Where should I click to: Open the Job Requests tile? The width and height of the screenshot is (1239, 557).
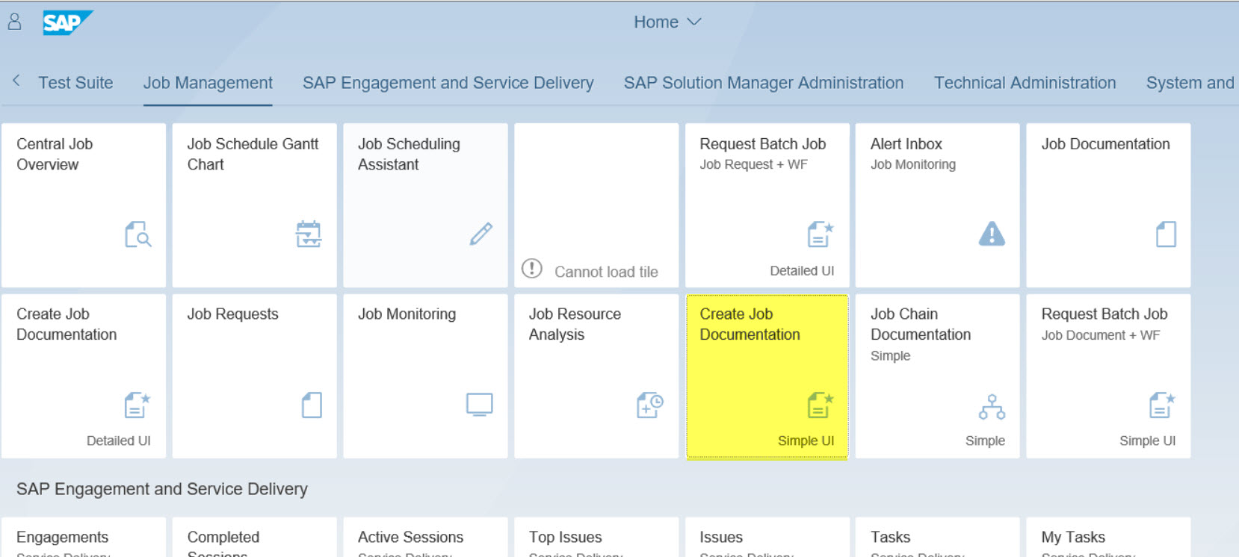coord(255,376)
